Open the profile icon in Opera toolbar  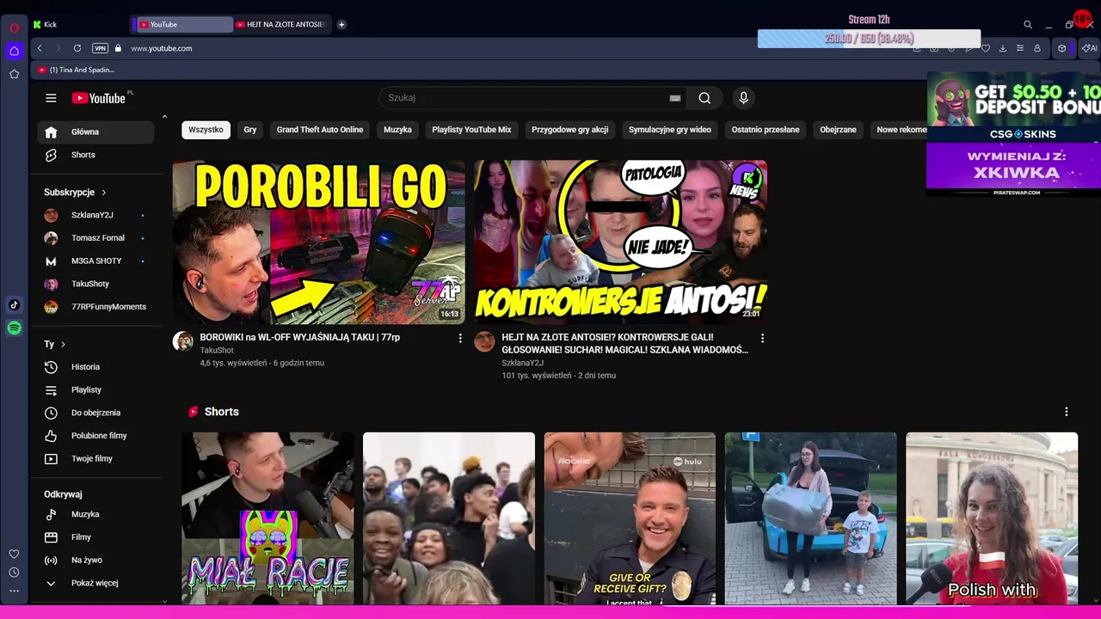point(1037,48)
